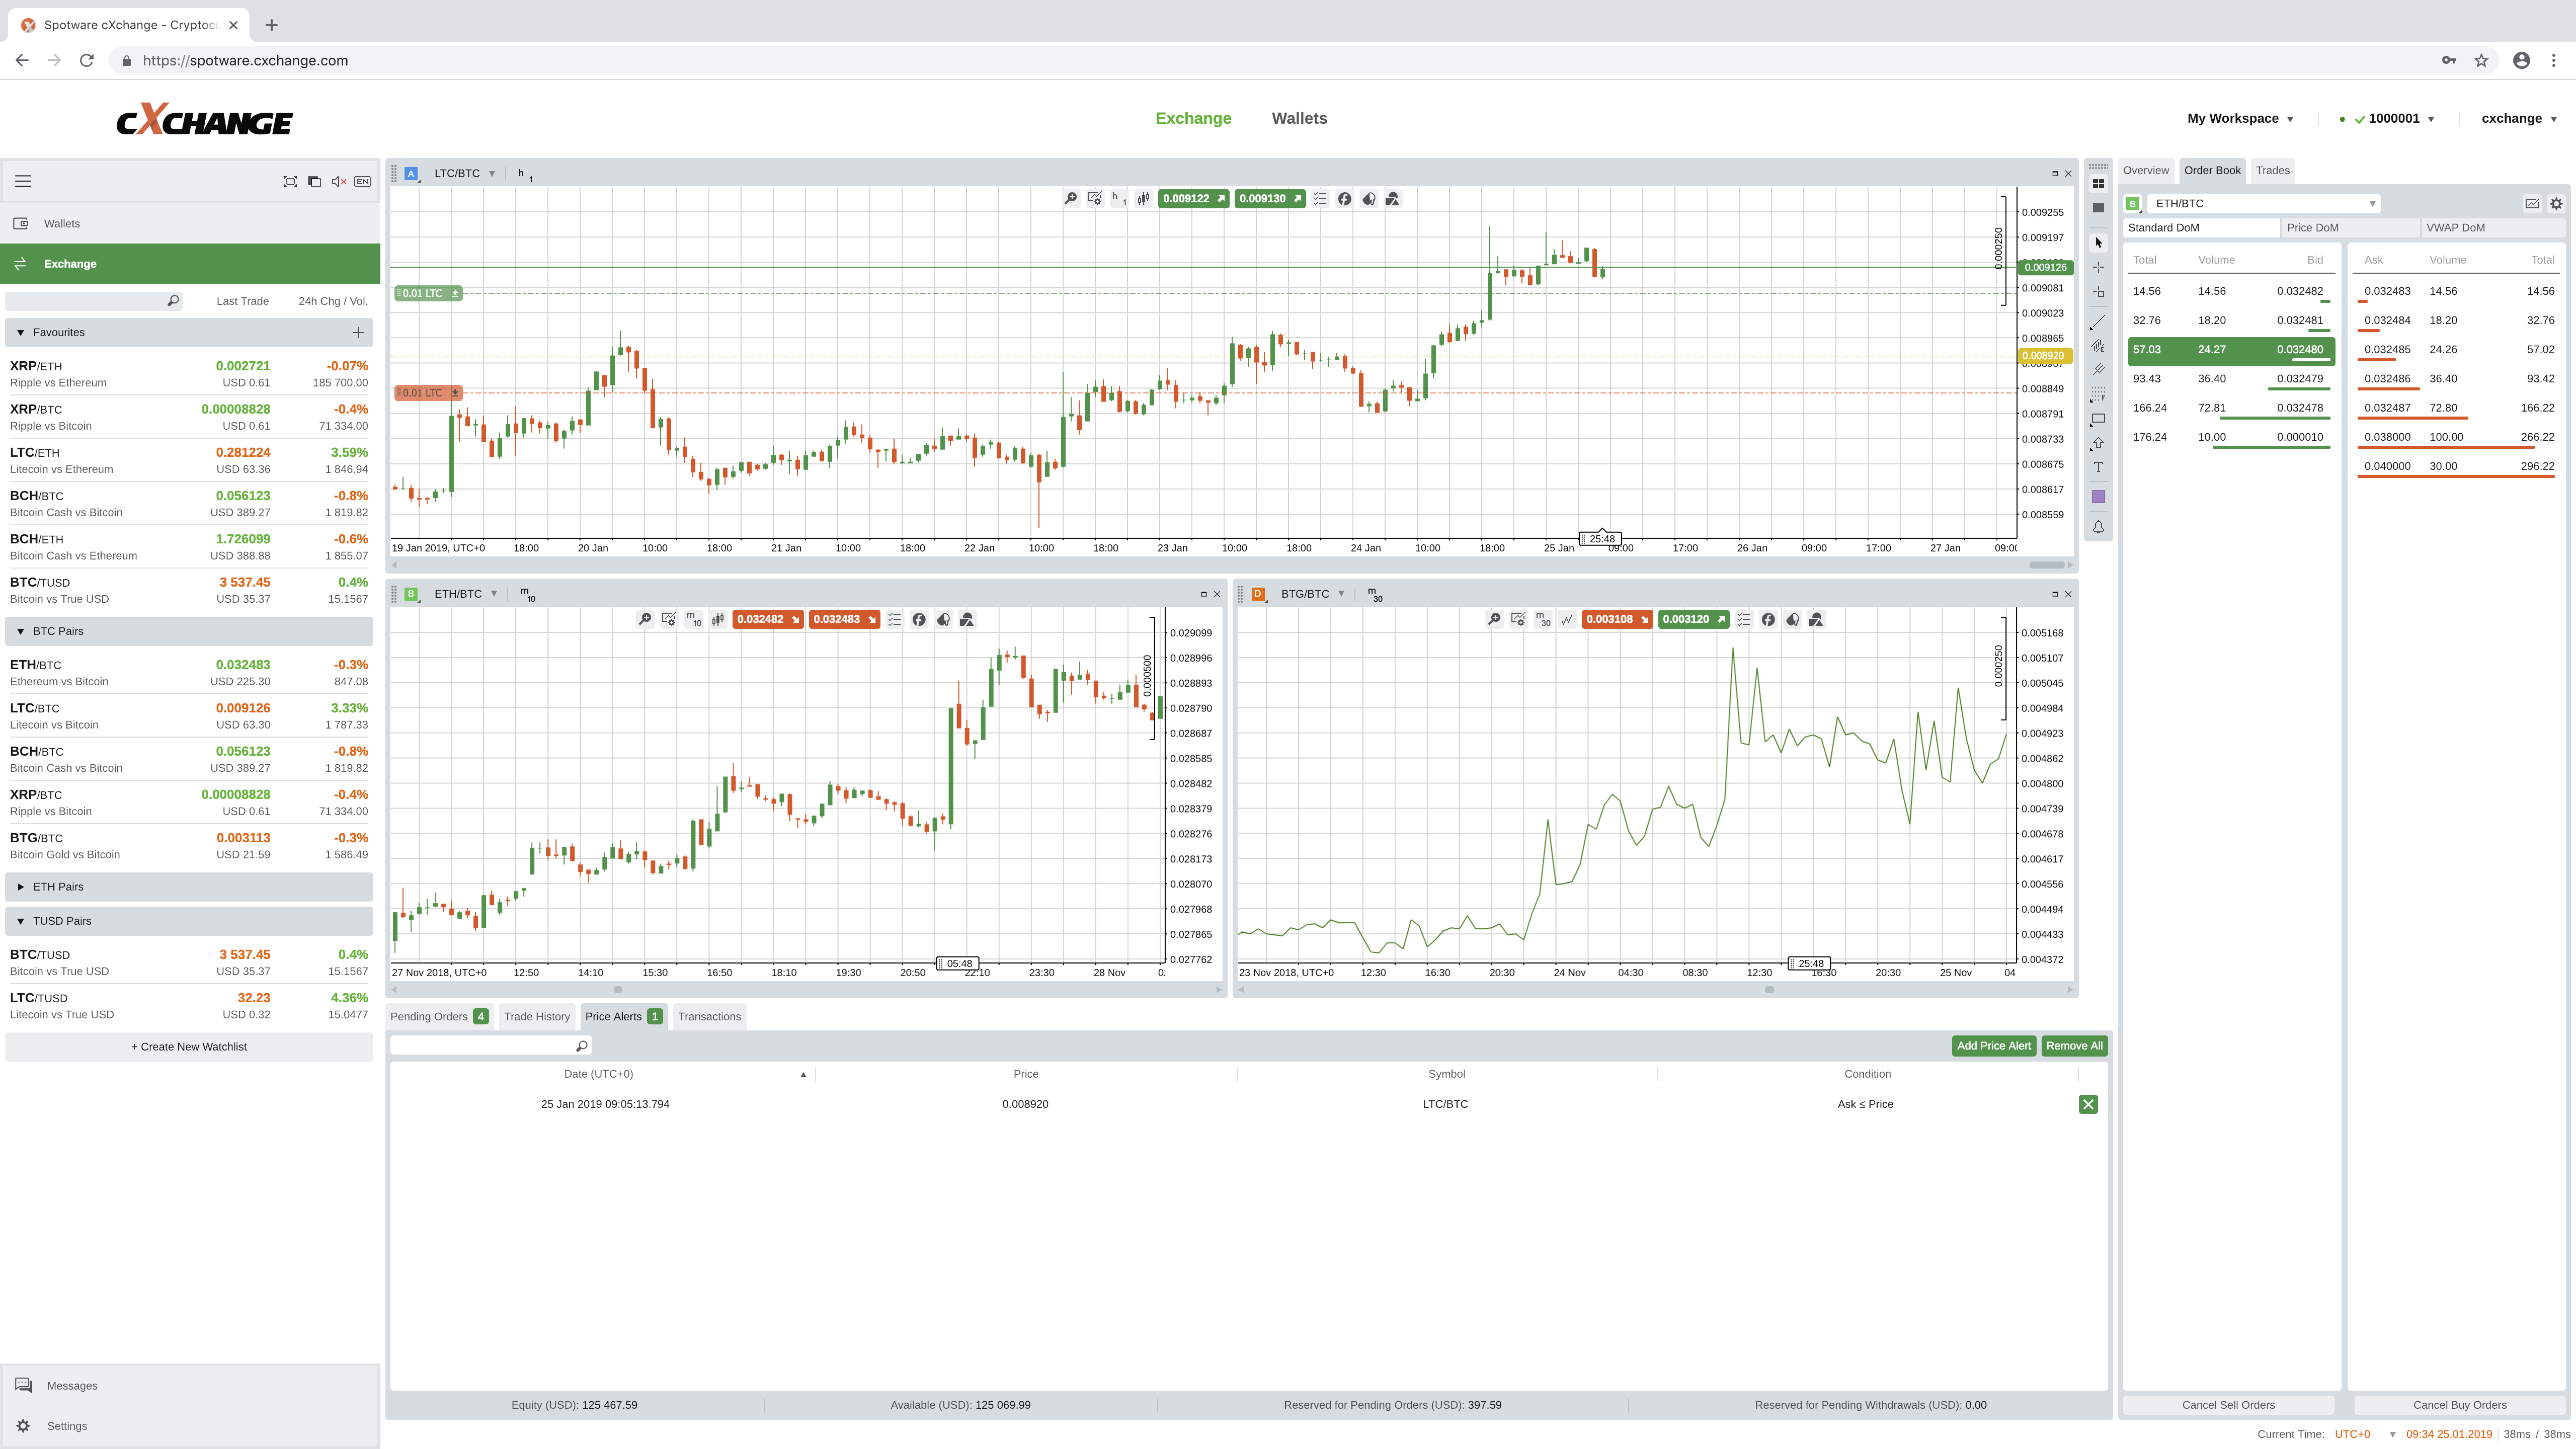Click Cancel Sell Orders button

pos(2228,1405)
